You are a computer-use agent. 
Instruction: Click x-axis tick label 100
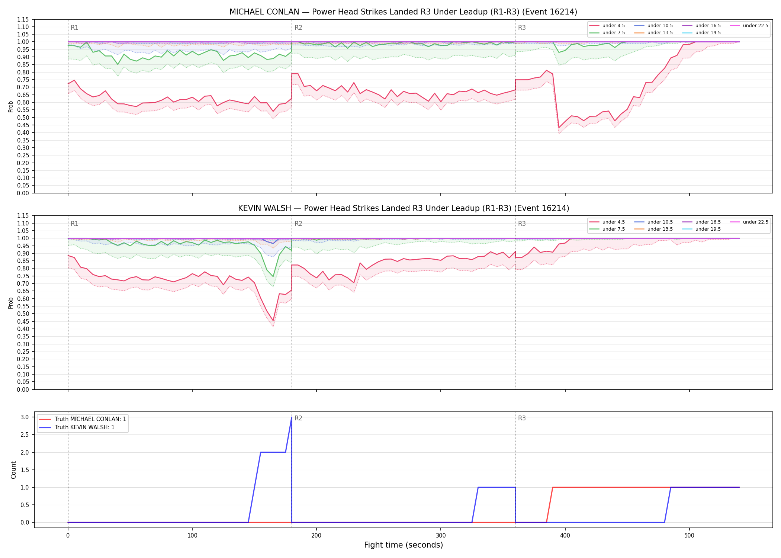coord(192,536)
